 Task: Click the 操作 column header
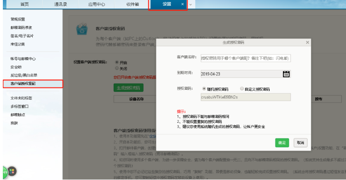pos(319,99)
